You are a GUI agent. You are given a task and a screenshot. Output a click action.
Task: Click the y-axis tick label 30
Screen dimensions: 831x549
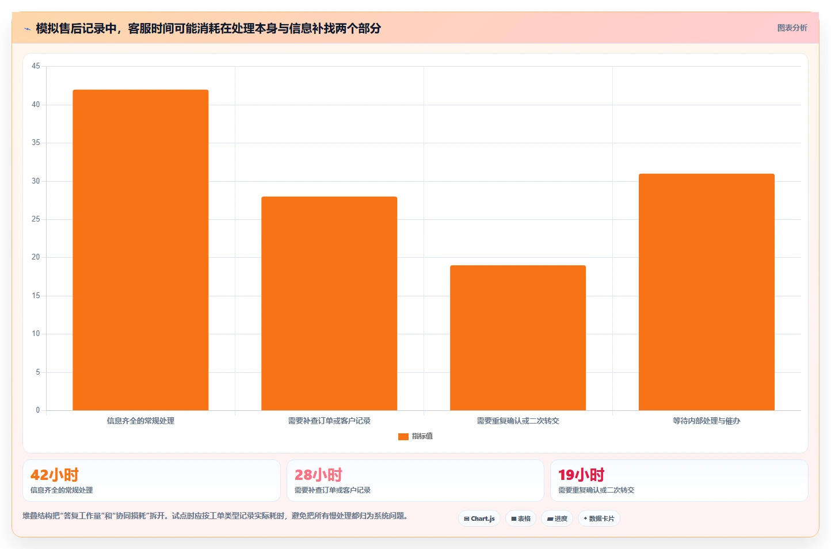[x=36, y=181]
